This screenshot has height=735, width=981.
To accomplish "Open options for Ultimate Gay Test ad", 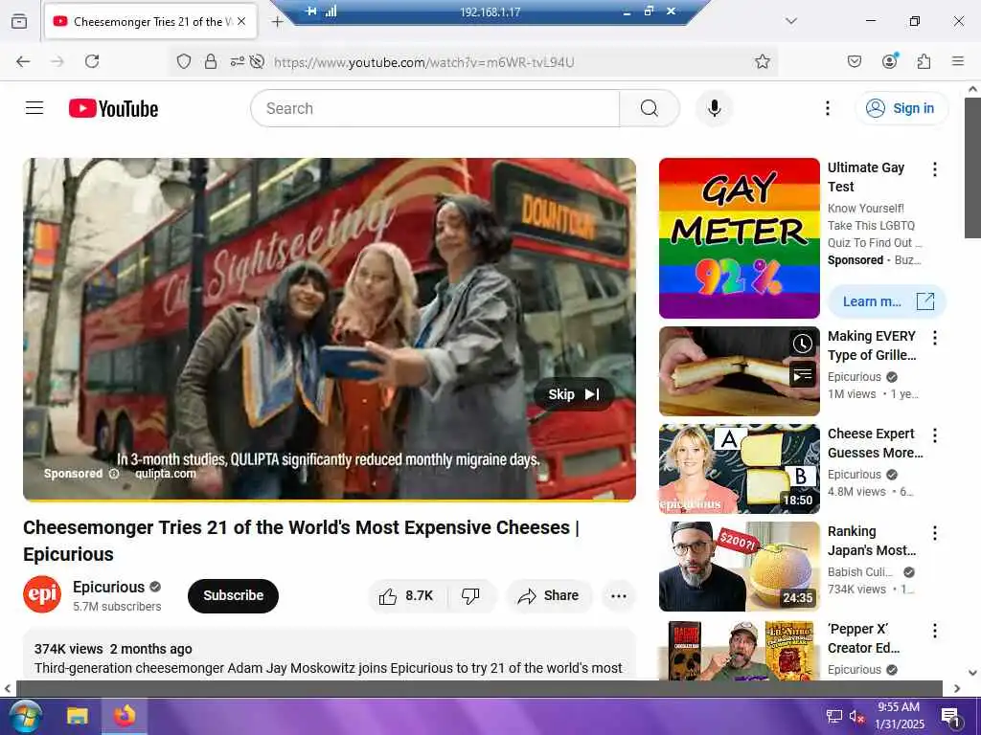I will [x=934, y=168].
